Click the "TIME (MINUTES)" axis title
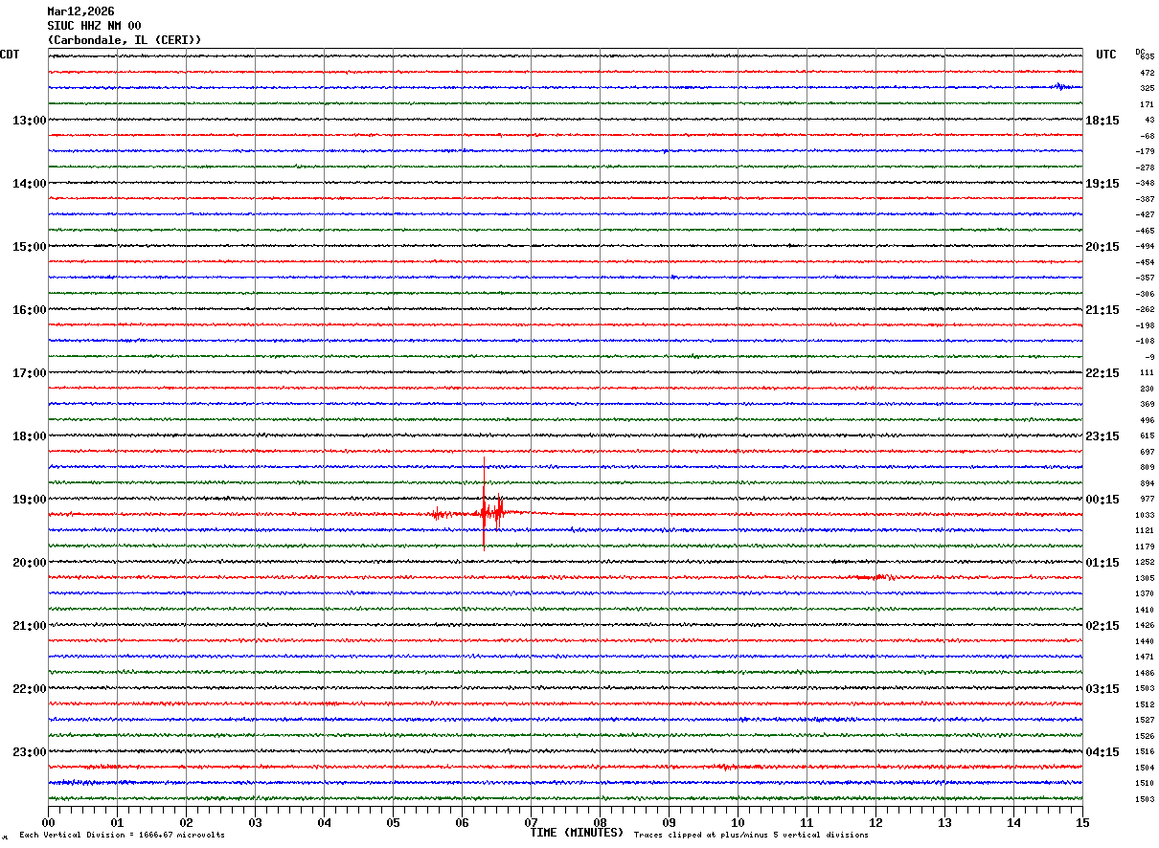Viewport: 1159px width, 848px height. 577,833
